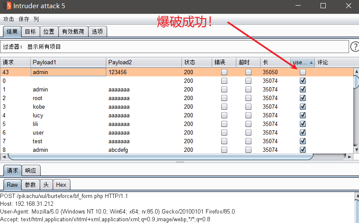Click the request pane scroll up arrow
The width and height of the screenshot is (359, 223).
(357, 195)
